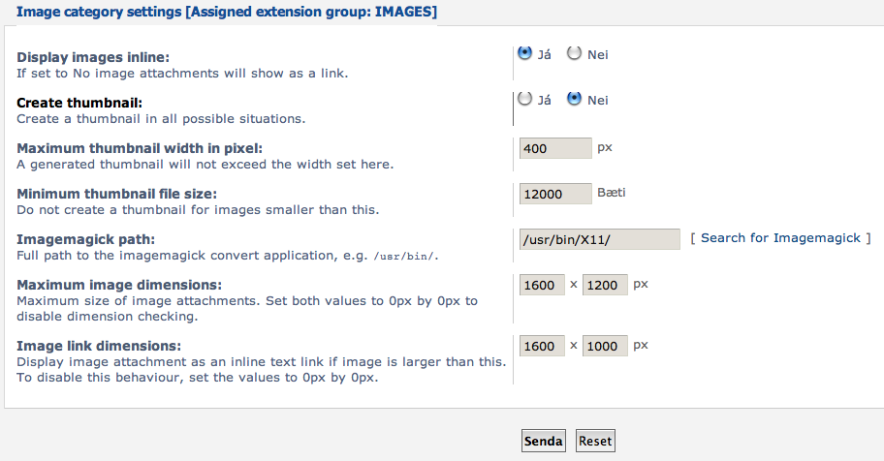Select "Nei" for Display images inline
The height and width of the screenshot is (461, 884).
pyautogui.click(x=575, y=54)
